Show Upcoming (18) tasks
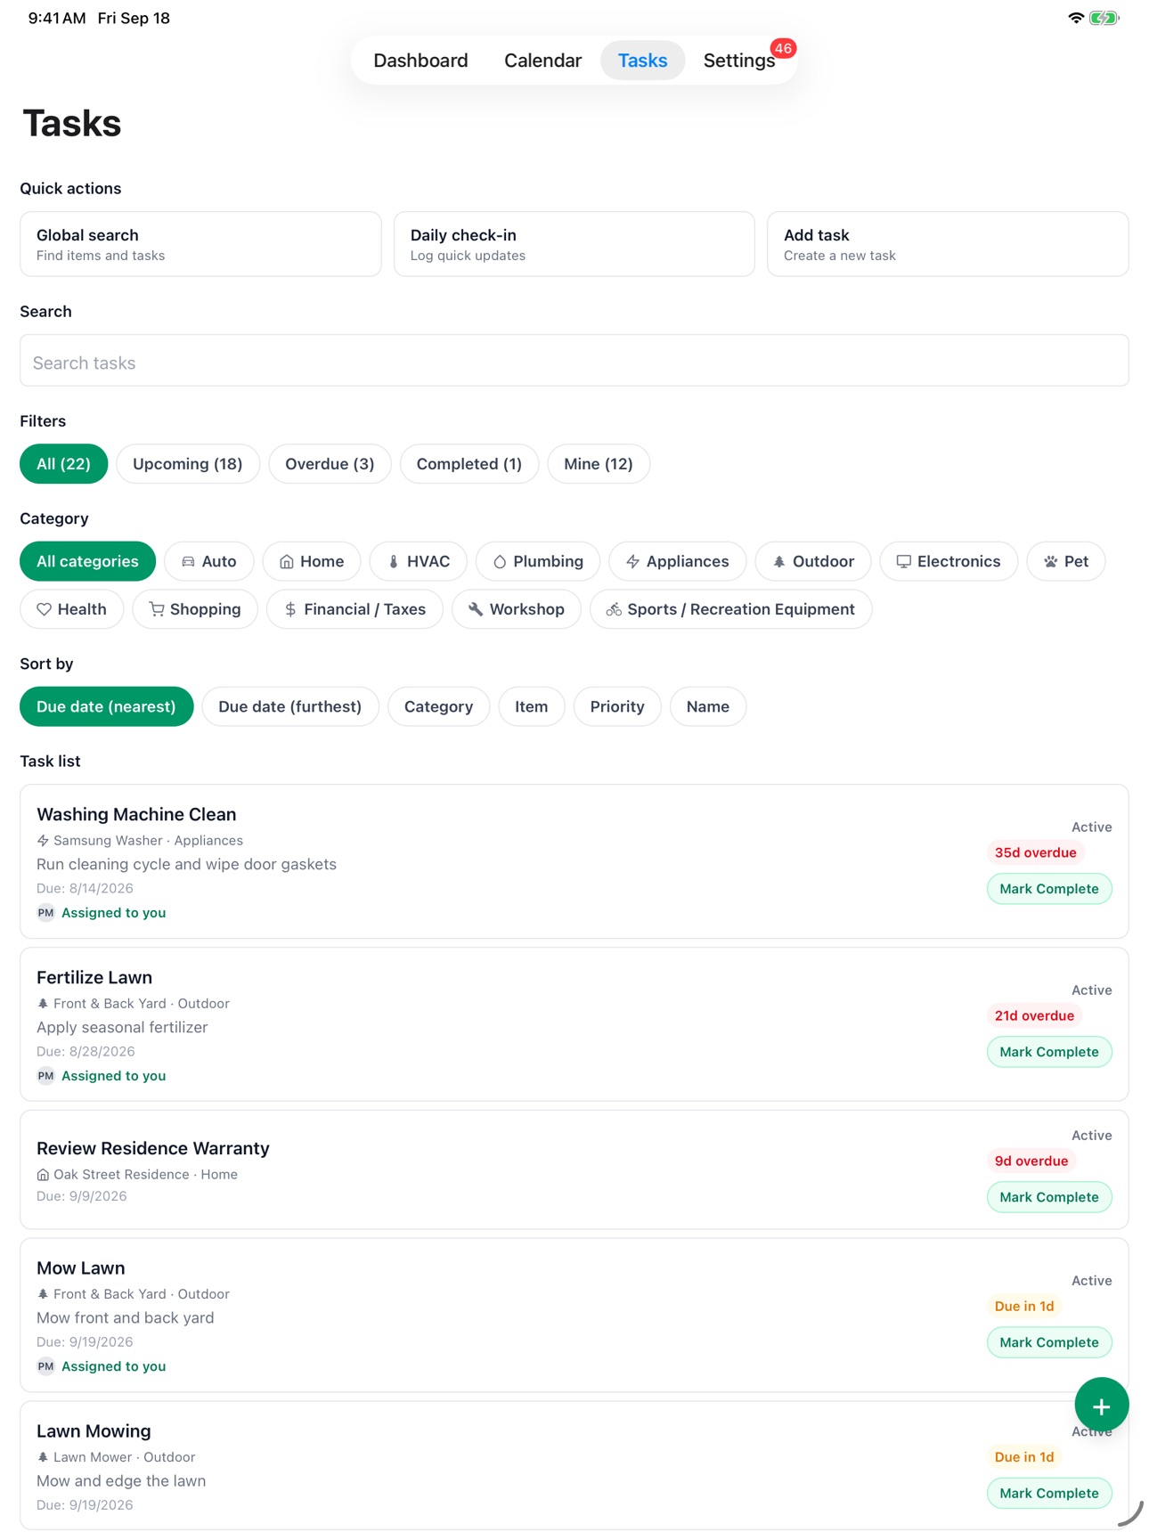The image size is (1149, 1532). coord(188,464)
